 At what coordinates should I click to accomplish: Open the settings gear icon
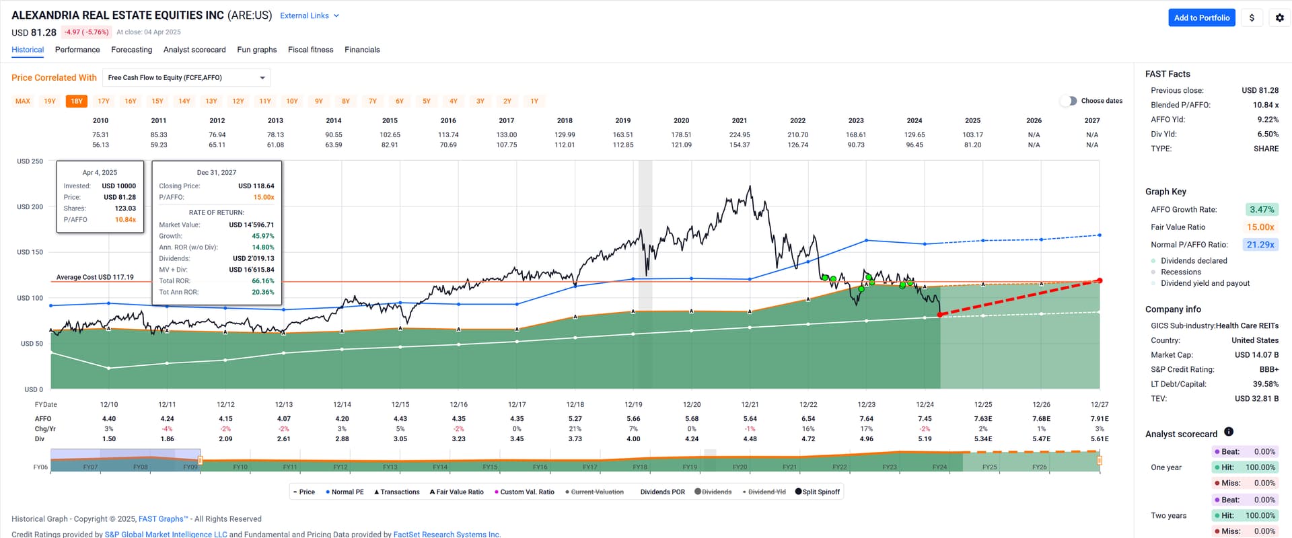(x=1279, y=18)
